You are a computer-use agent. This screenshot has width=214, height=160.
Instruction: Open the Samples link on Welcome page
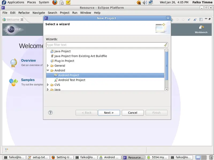(28, 80)
